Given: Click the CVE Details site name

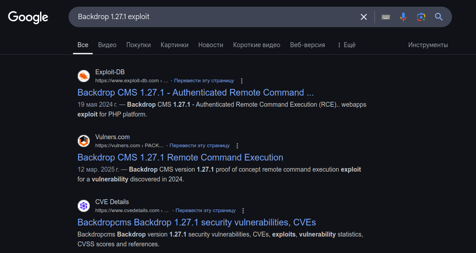Looking at the screenshot, I should [112, 202].
